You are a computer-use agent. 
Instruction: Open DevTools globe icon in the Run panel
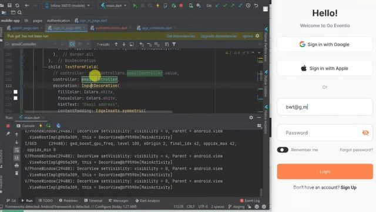(x=59, y=125)
